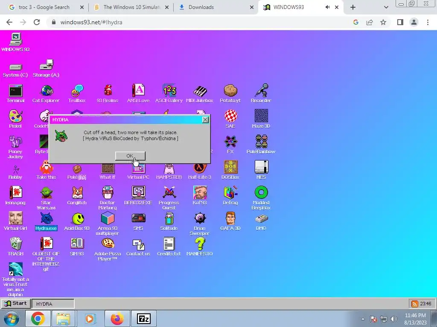Launch MIDI Jukebox icon

pos(200,94)
